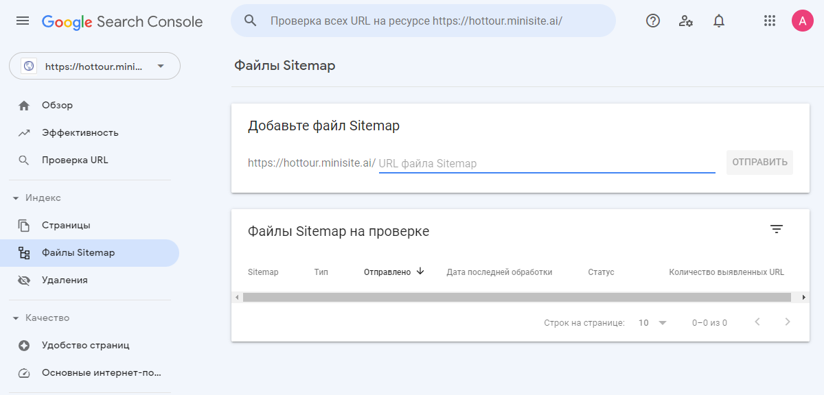Viewport: 824px width, 395px height.
Task: Go to Обзор in sidebar
Action: coord(57,105)
